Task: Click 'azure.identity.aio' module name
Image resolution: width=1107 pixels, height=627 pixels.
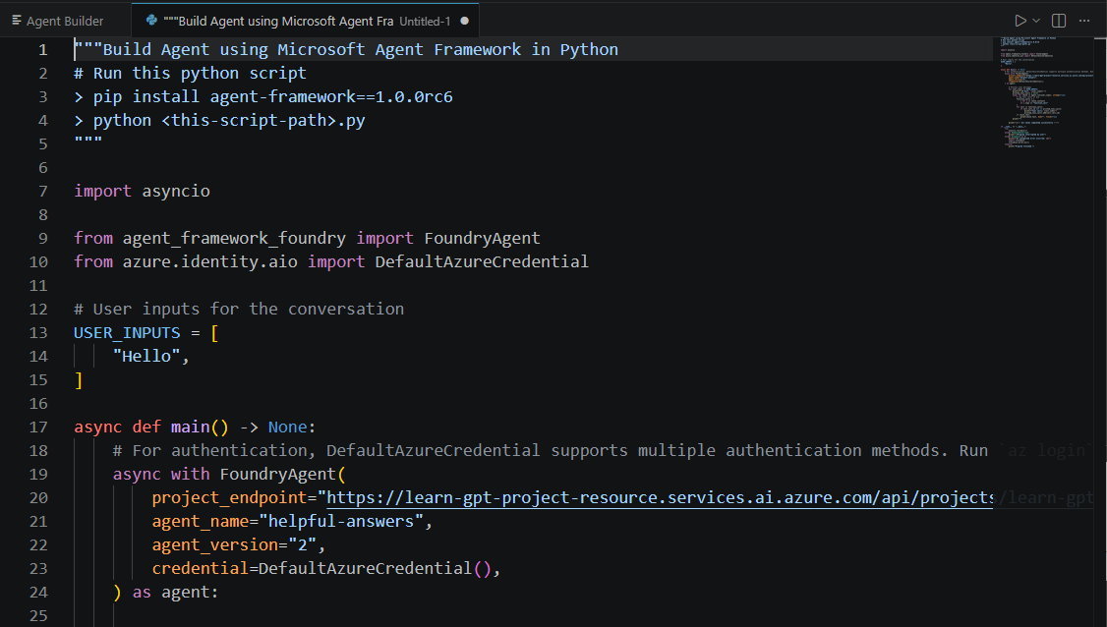Action: [209, 262]
